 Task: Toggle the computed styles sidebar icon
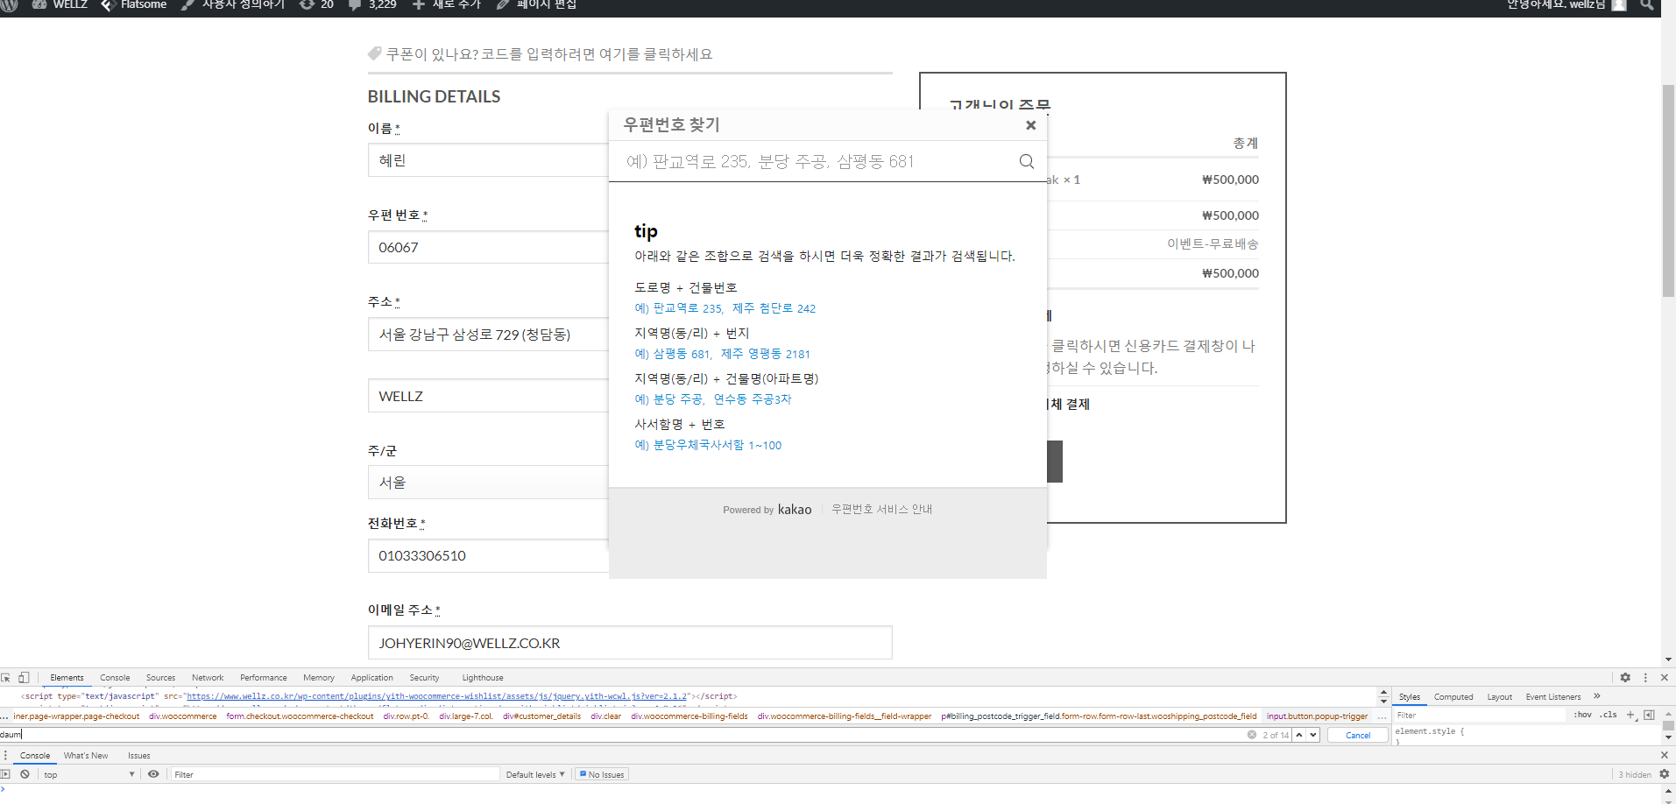point(1649,715)
